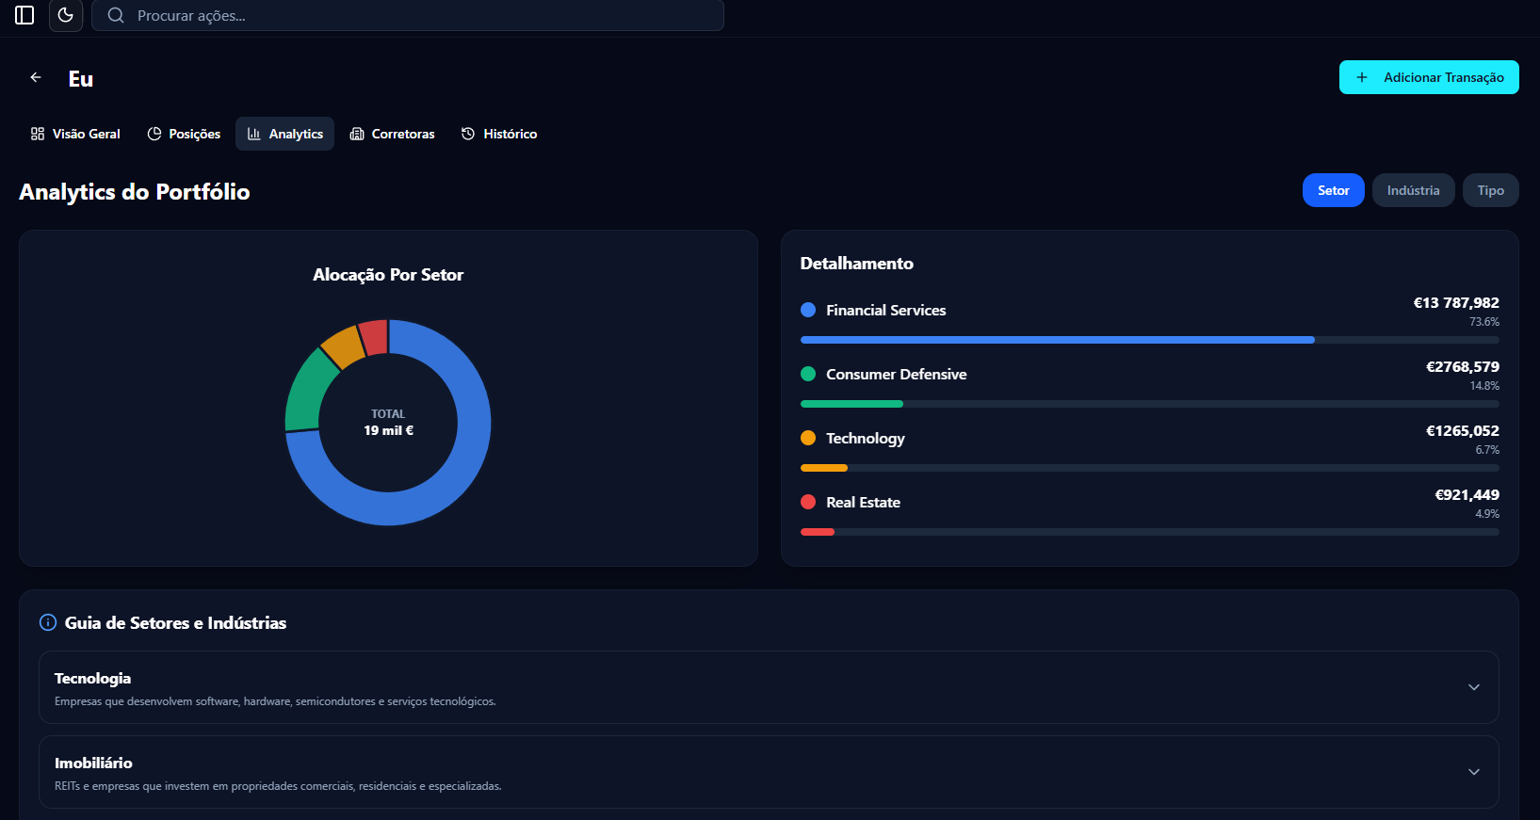Screen dimensions: 1540x820
Task: Click the €13 787,982 value
Action: point(1456,302)
